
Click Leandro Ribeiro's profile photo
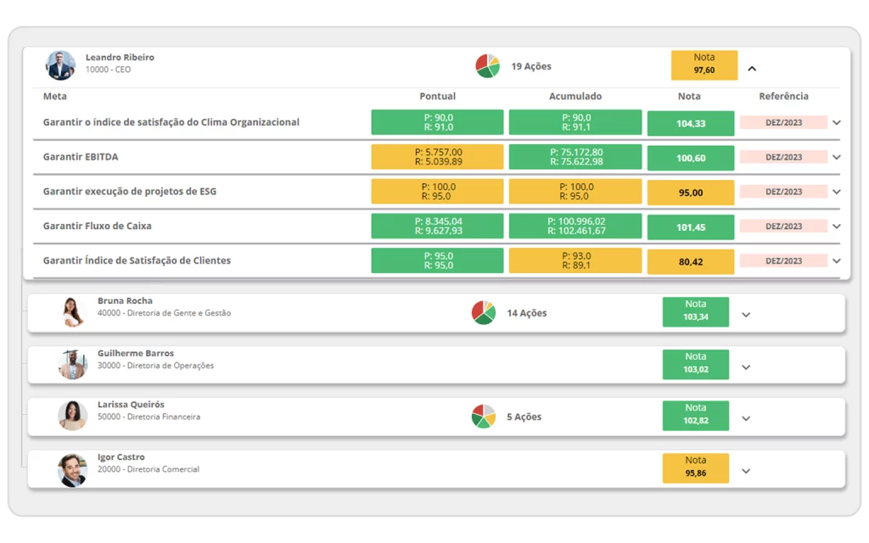tap(60, 65)
